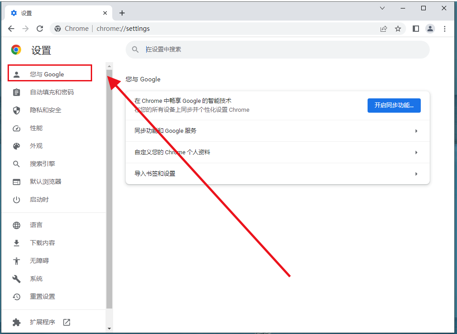
Task: Click the share page icon in address bar
Action: click(x=383, y=29)
